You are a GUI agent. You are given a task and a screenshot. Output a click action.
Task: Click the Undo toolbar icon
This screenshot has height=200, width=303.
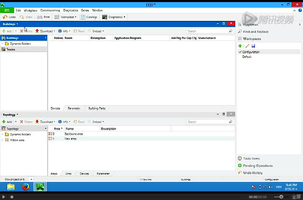pyautogui.click(x=5, y=17)
